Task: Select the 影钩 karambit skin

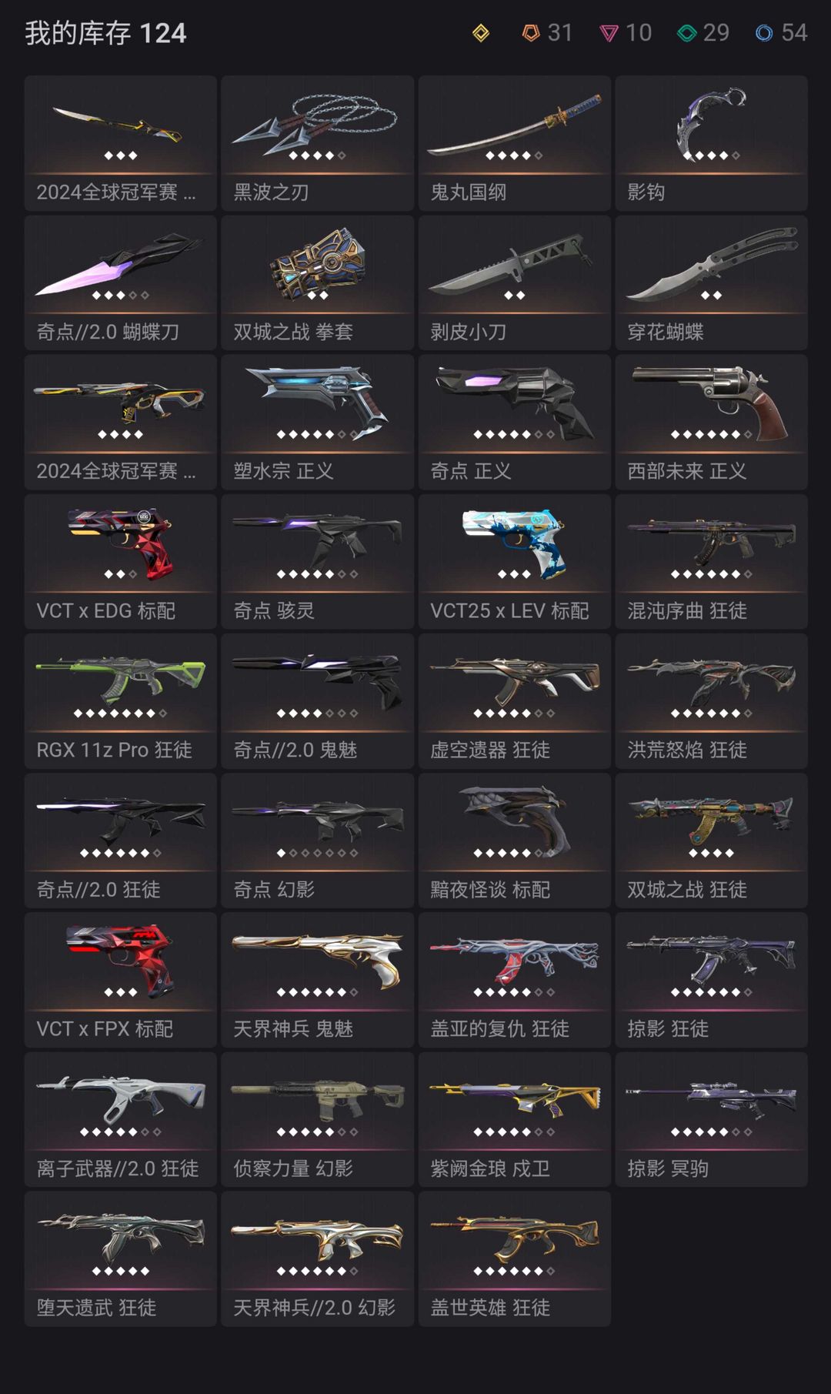Action: coord(712,143)
